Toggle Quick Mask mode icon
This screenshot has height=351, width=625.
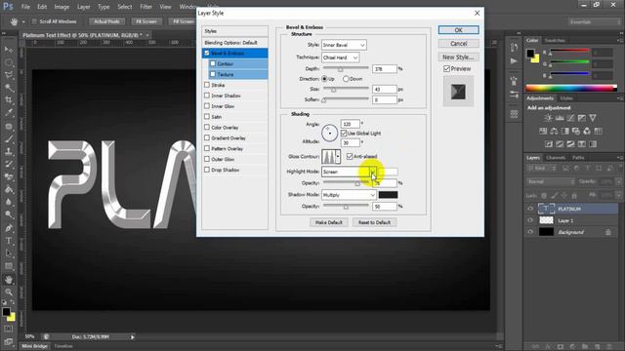coord(9,329)
